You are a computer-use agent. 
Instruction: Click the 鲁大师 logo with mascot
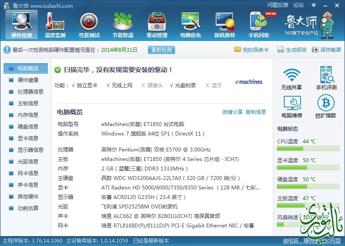click(309, 25)
